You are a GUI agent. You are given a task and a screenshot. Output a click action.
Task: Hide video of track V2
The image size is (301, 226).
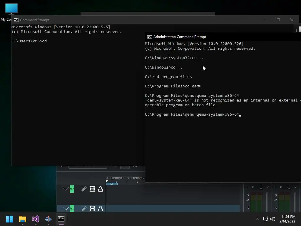click(92, 189)
